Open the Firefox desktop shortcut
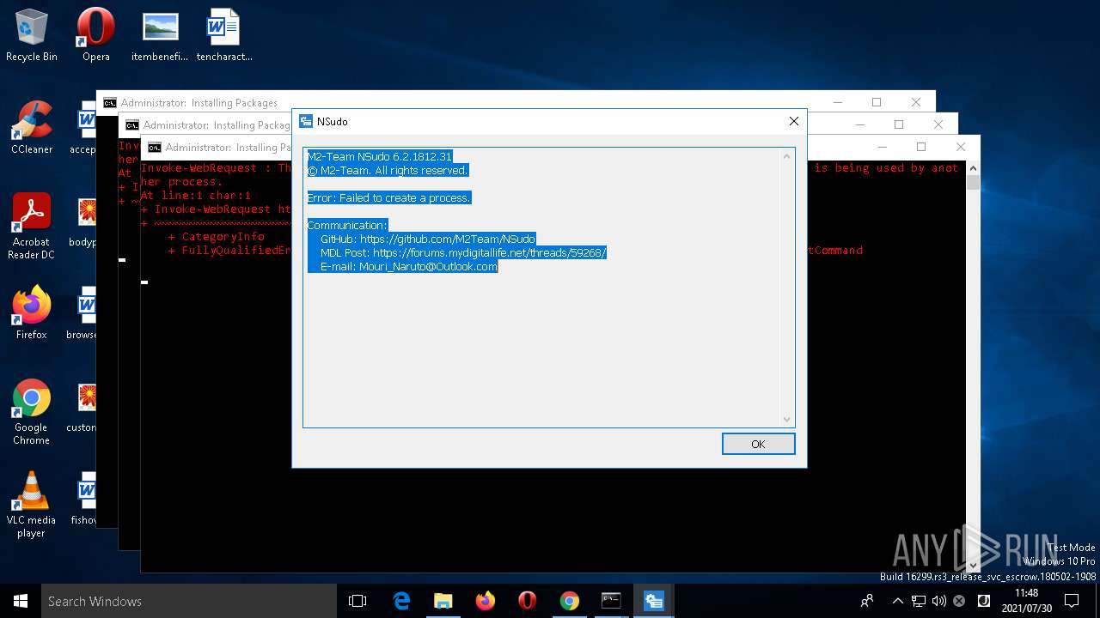 click(x=32, y=314)
